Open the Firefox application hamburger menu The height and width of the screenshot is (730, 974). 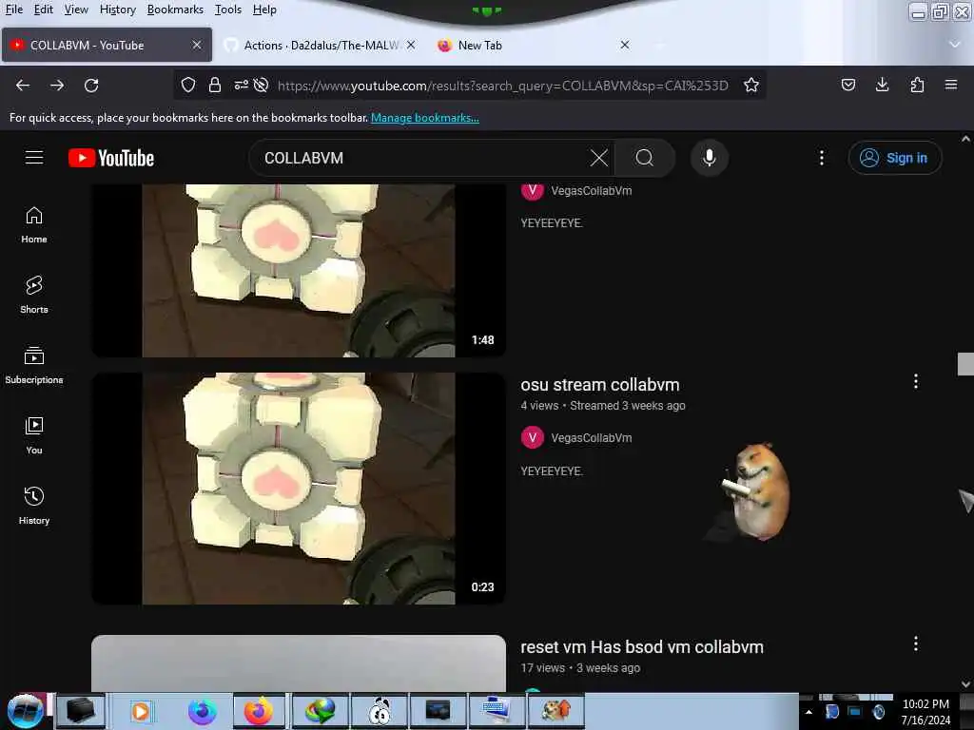pyautogui.click(x=950, y=85)
